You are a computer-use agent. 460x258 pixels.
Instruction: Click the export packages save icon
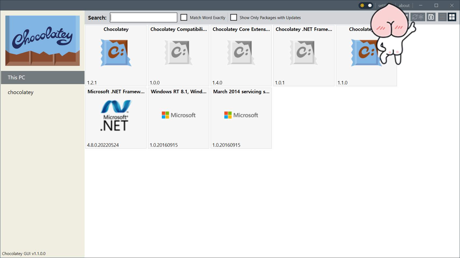tap(431, 17)
